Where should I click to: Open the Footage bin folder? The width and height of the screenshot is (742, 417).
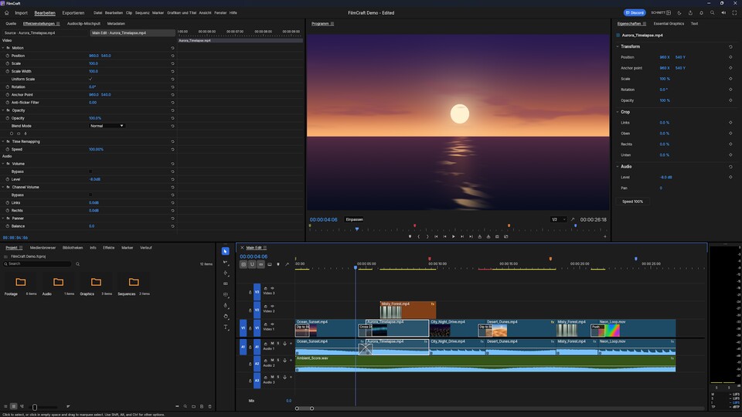(x=20, y=283)
